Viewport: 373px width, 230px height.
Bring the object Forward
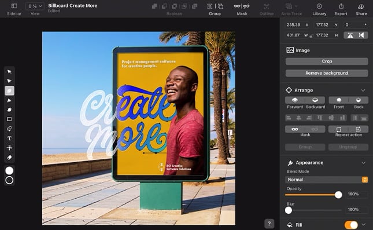(295, 100)
